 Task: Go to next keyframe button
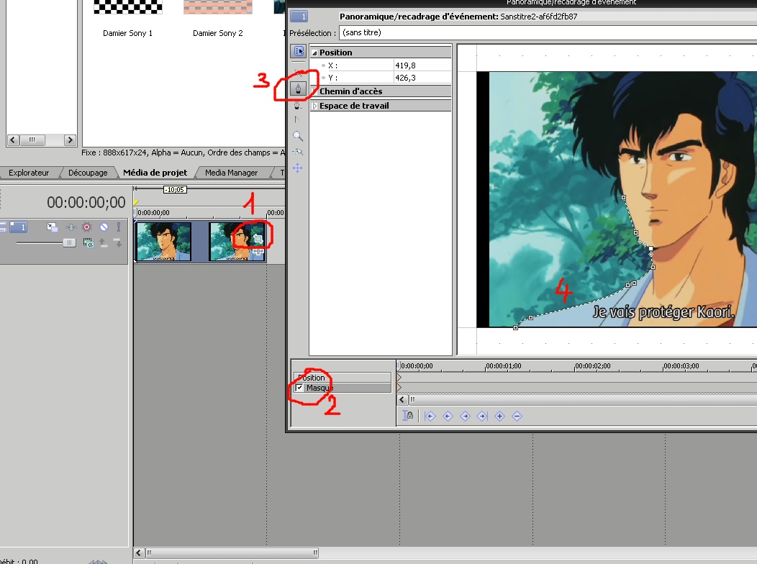tap(465, 416)
